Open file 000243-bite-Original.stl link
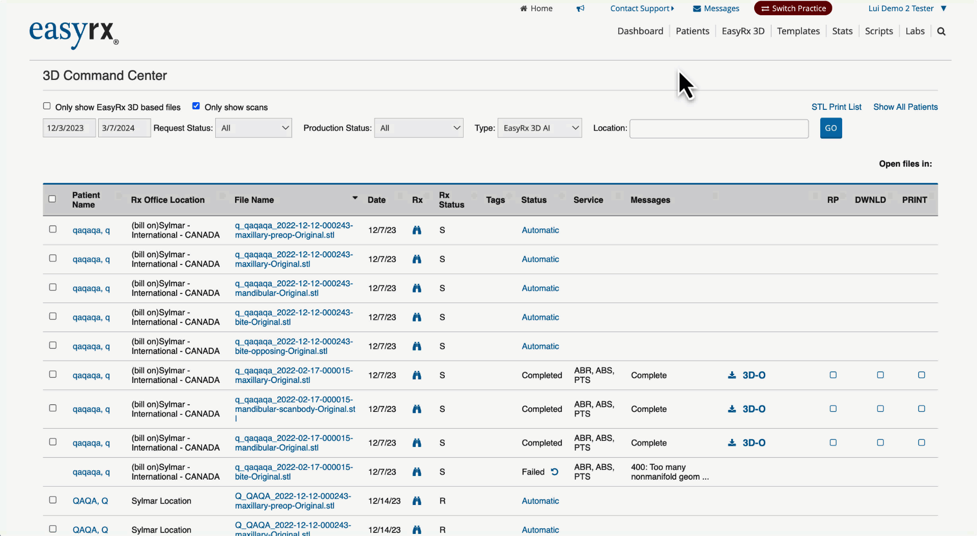 [294, 317]
